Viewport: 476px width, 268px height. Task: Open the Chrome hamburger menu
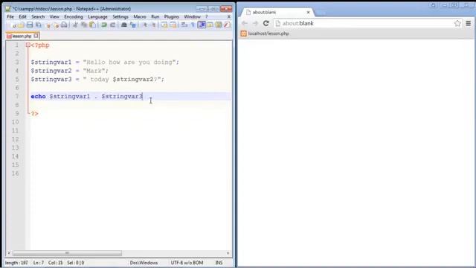coord(469,23)
